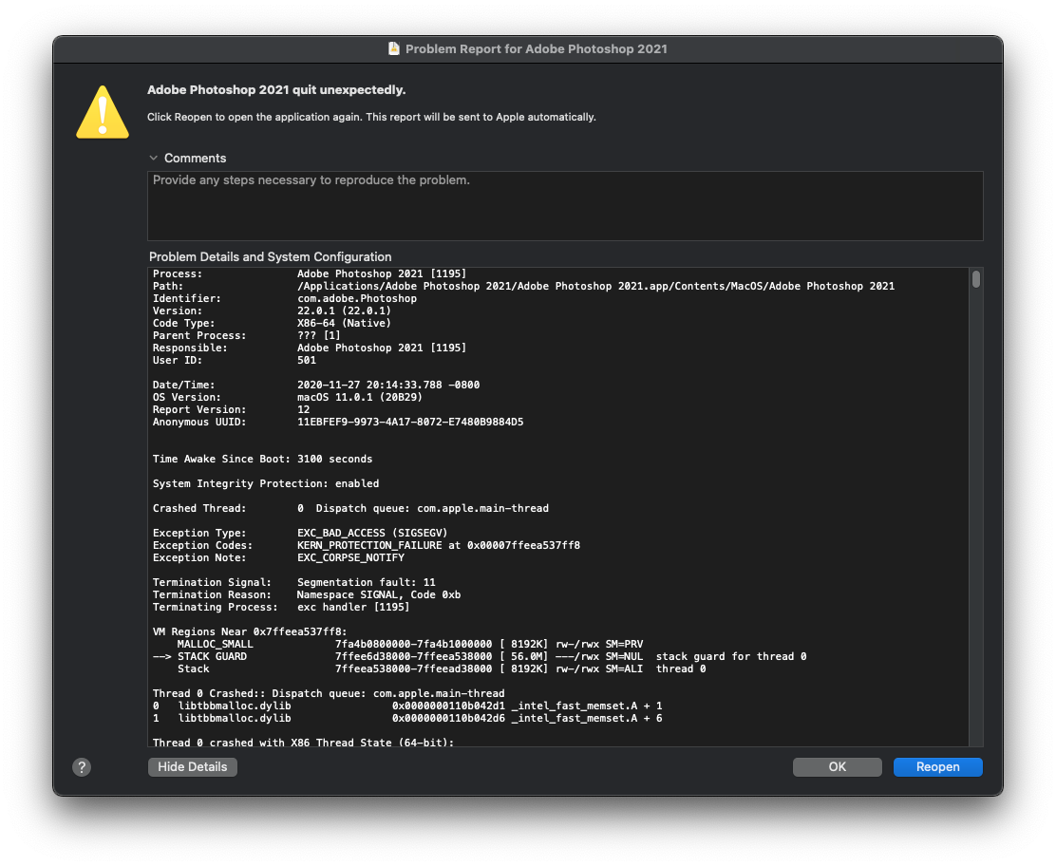Click the 'MALLOC_SMALL' VM region row
This screenshot has height=866, width=1056.
[x=410, y=644]
